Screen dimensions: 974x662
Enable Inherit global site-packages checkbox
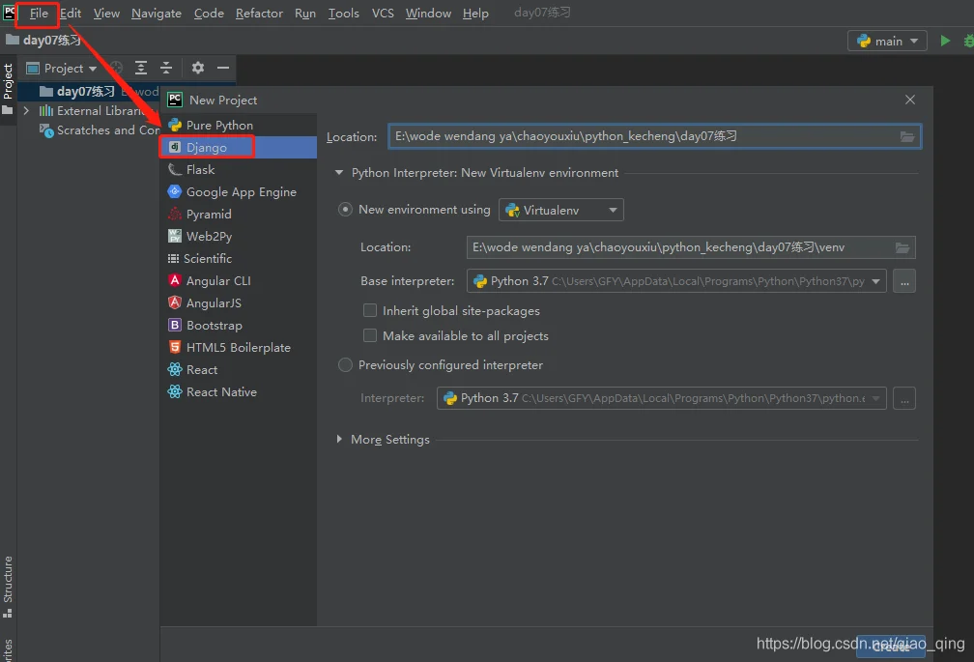(370, 310)
